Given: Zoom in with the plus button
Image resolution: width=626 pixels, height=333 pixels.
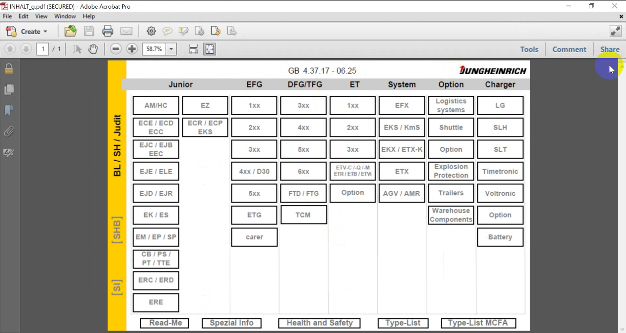Looking at the screenshot, I should point(132,49).
